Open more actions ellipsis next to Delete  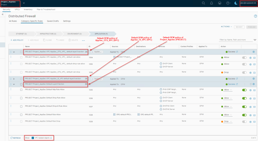[x=83, y=40]
